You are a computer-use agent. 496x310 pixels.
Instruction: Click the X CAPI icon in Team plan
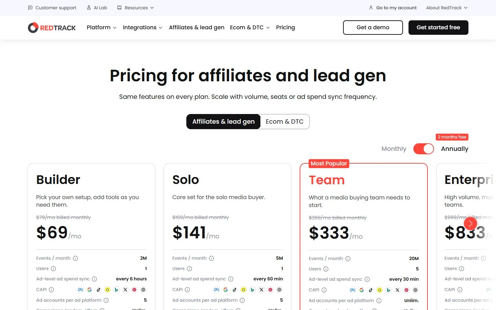pos(397,290)
